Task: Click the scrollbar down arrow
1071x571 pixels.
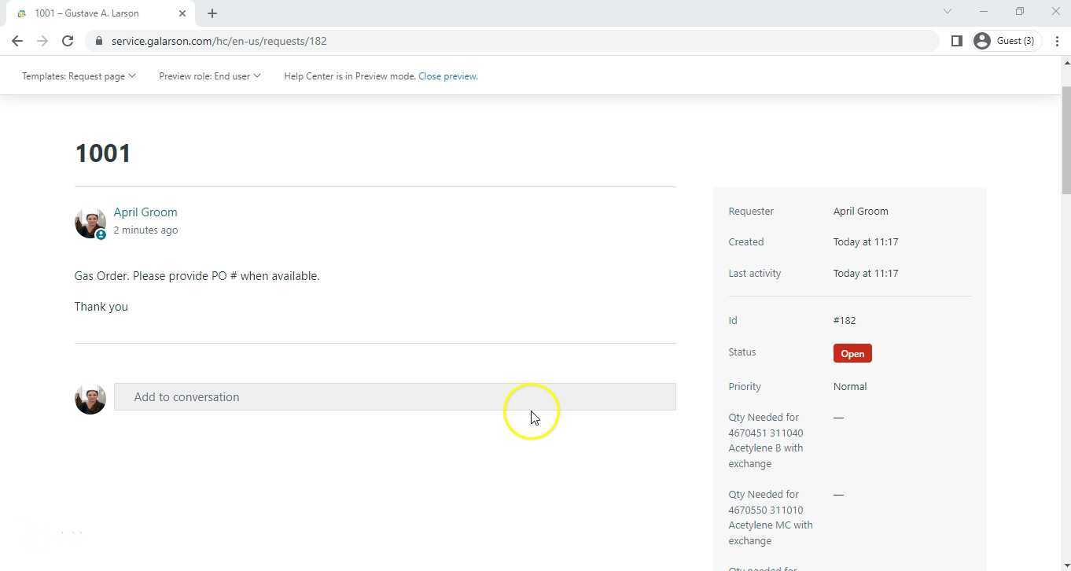Action: [x=1066, y=565]
